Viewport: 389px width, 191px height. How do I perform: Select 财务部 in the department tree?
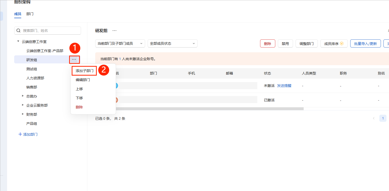(32, 114)
